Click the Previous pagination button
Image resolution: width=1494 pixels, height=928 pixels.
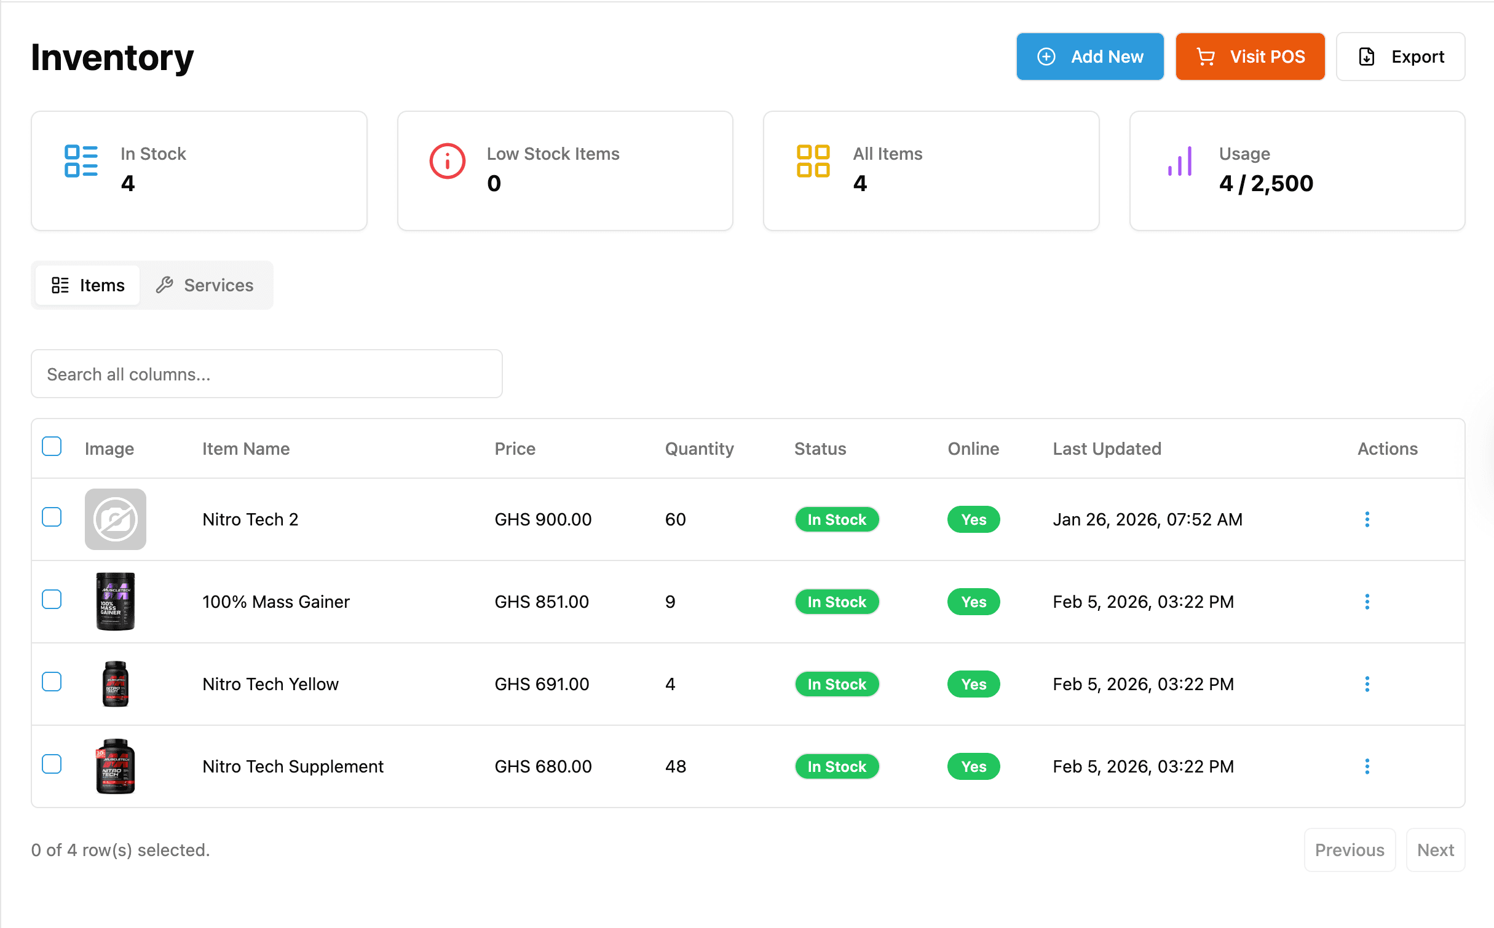click(x=1350, y=850)
